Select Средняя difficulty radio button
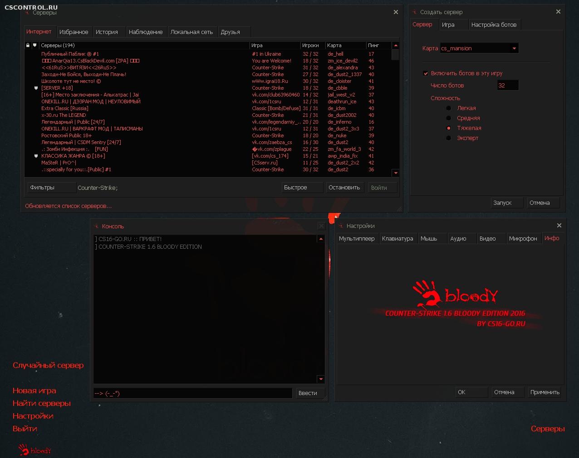The width and height of the screenshot is (579, 458). (449, 118)
